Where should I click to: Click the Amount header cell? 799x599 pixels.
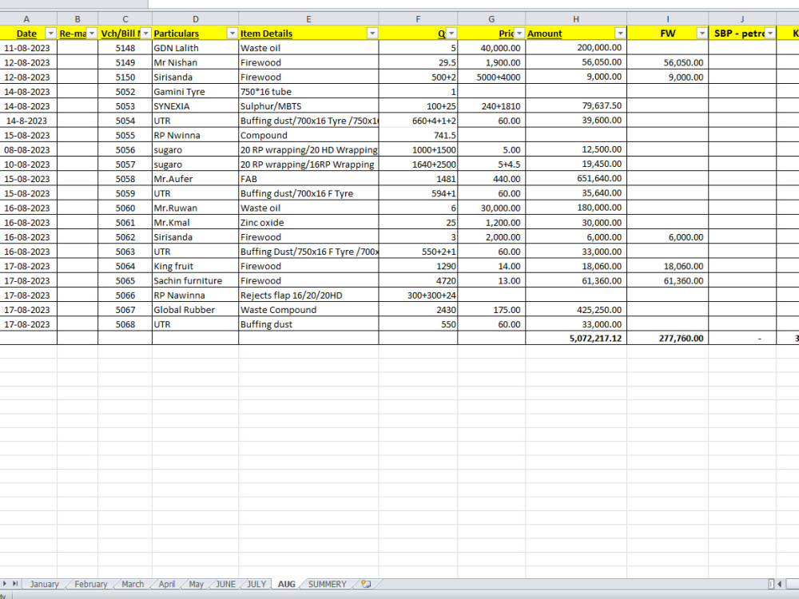[576, 33]
